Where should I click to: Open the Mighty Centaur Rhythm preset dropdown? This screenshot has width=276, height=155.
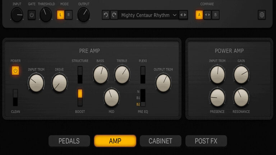[x=148, y=15]
